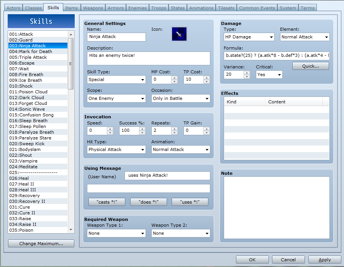The height and width of the screenshot is (267, 344).
Task: Decrease the Variance value
Action: (247, 76)
